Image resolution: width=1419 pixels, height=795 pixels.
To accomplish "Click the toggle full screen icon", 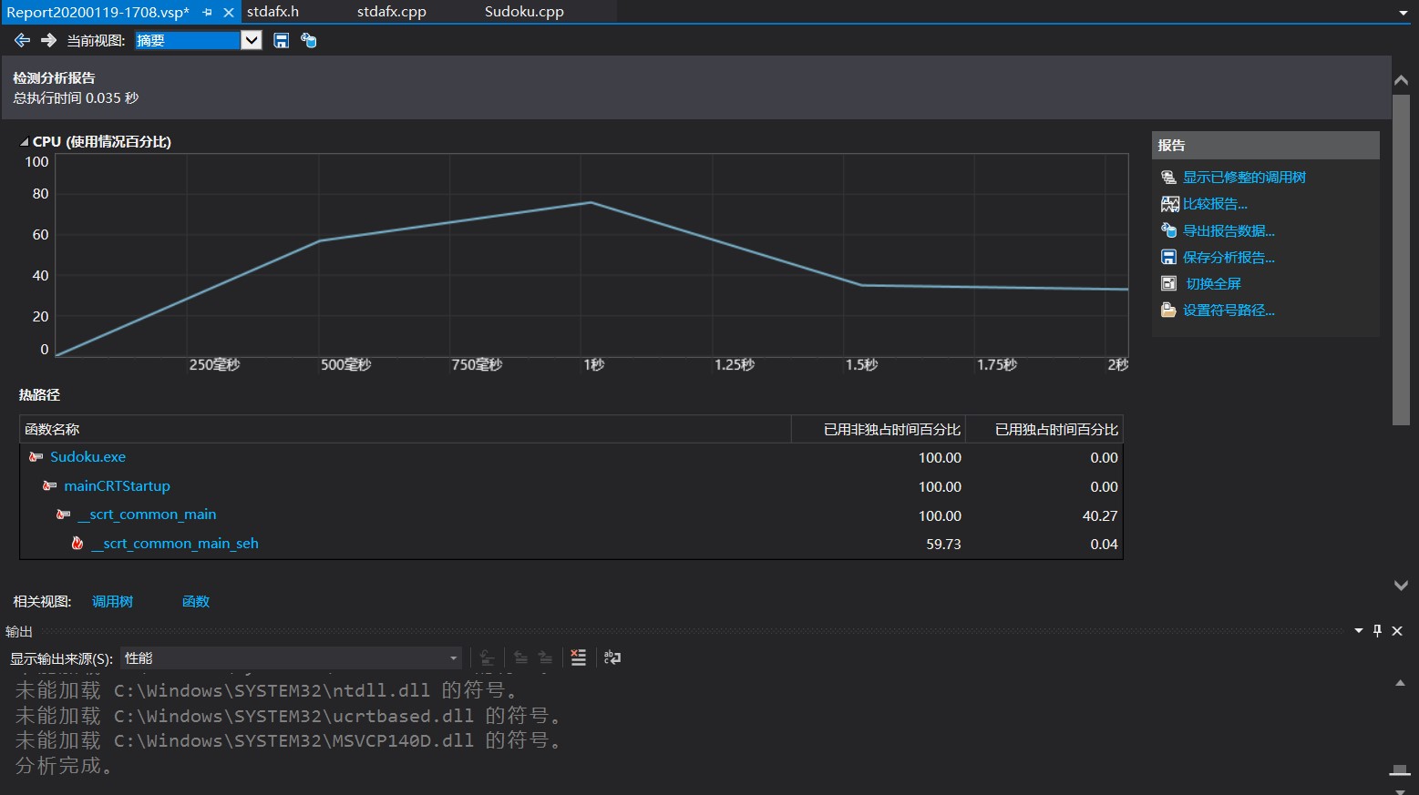I will point(1169,283).
